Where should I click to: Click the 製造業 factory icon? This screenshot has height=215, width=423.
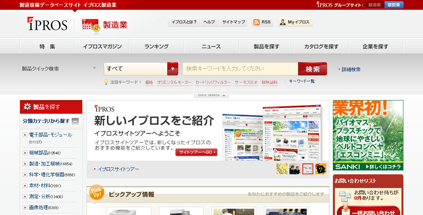(x=91, y=26)
